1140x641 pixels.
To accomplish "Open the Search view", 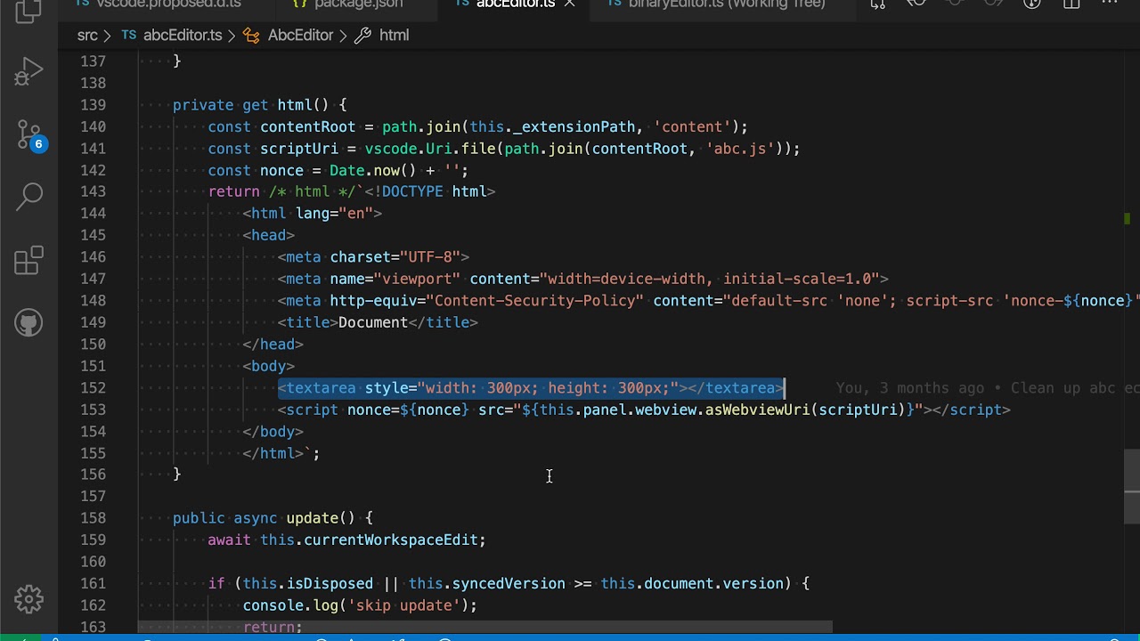I will (28, 197).
